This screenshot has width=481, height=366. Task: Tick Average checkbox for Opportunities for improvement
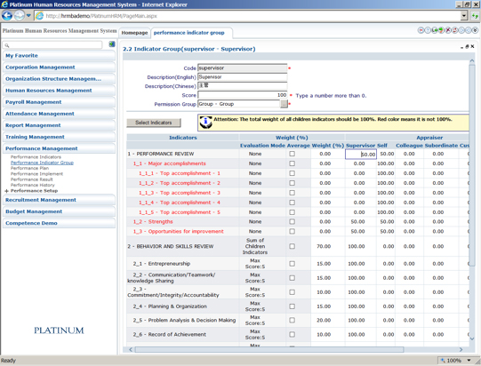point(292,232)
